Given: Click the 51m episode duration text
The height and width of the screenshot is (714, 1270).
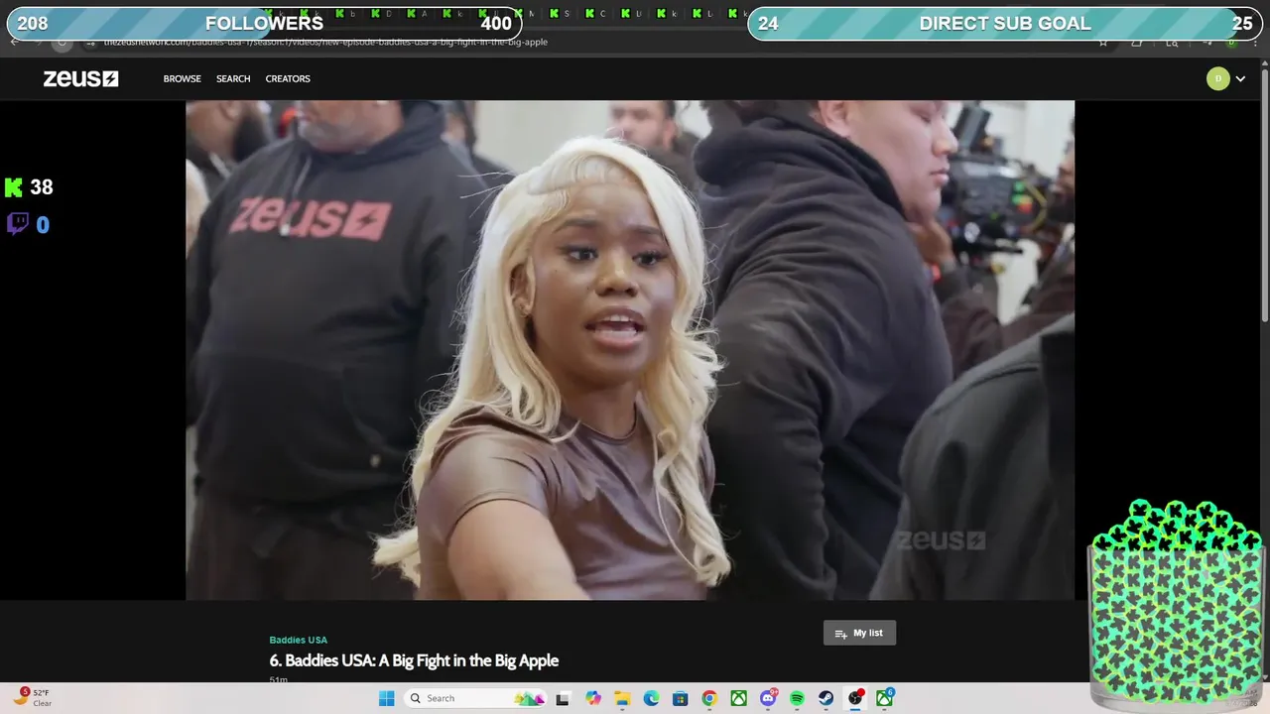Looking at the screenshot, I should (278, 679).
